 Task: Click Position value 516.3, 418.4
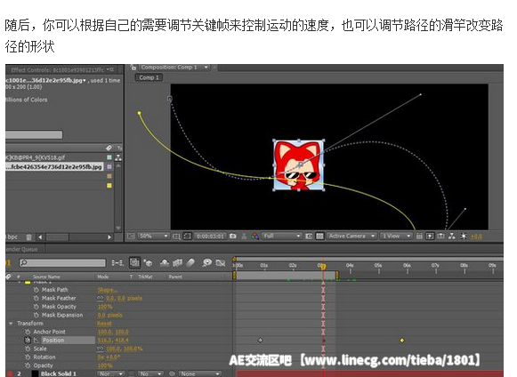pos(113,341)
